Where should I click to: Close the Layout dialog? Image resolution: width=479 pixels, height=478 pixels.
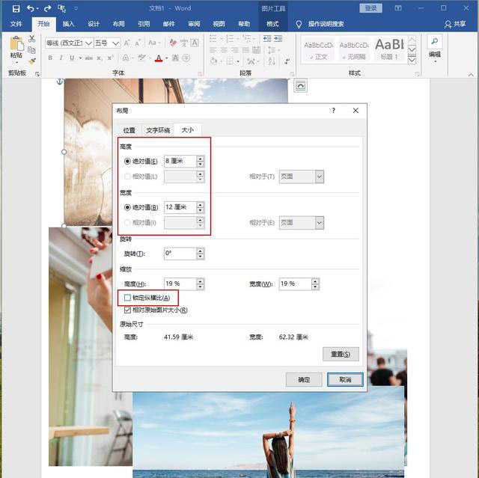pyautogui.click(x=356, y=111)
